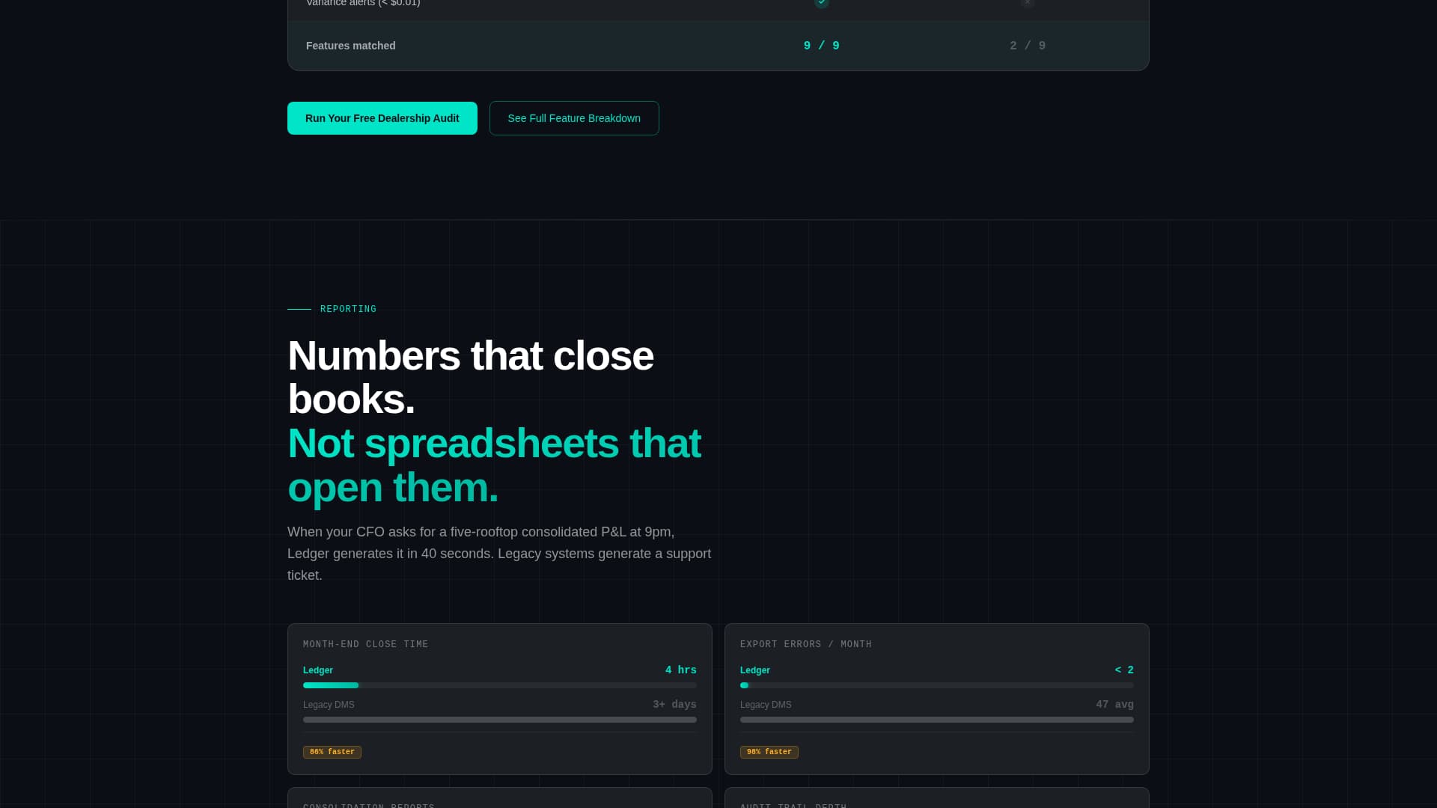Select the < 2 export errors value
Screen dimensions: 1437x808
coord(1124,670)
